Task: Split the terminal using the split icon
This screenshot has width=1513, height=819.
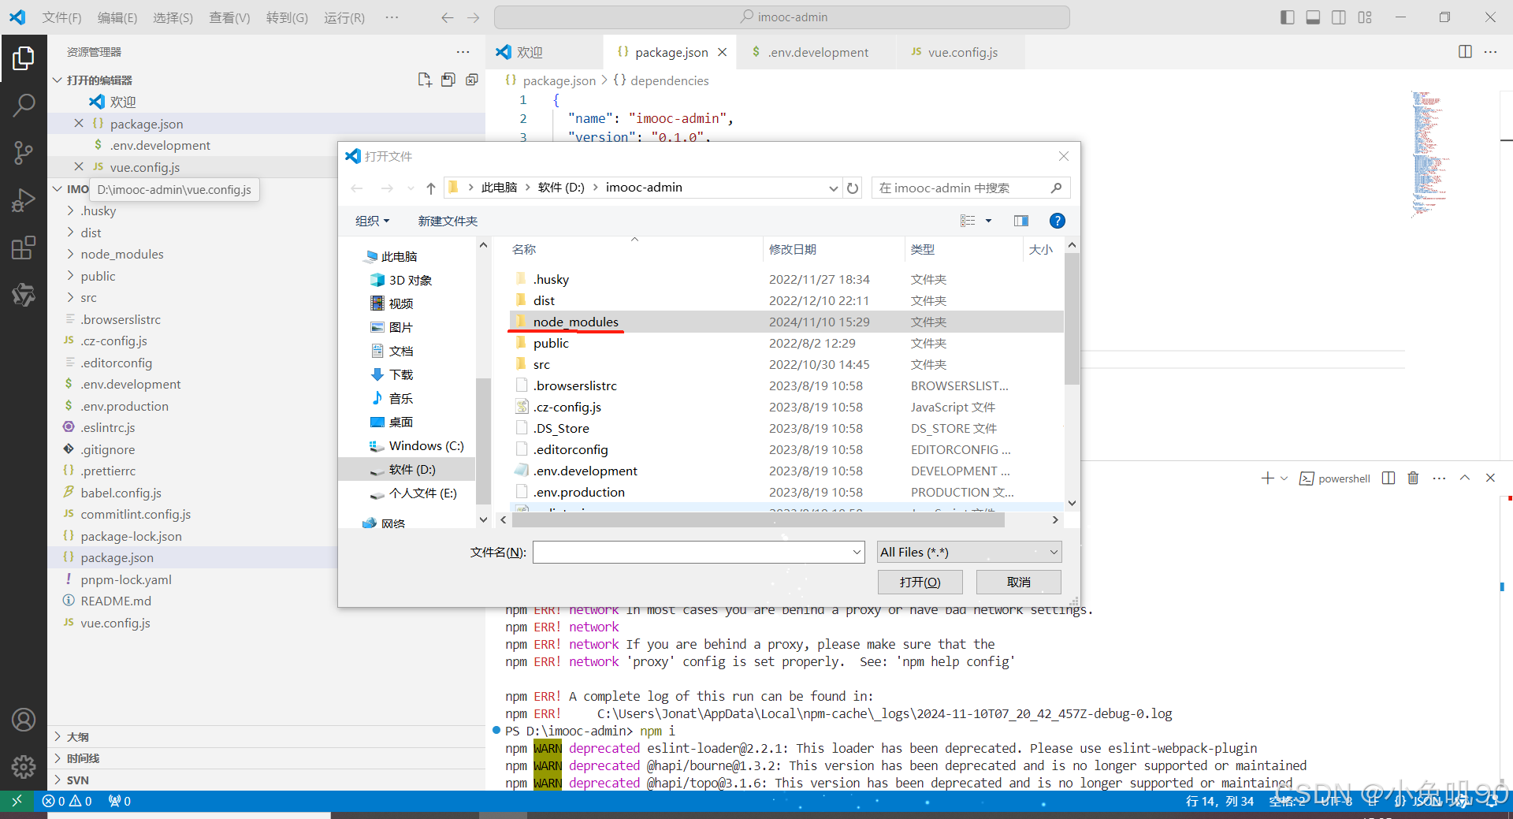Action: [x=1388, y=478]
